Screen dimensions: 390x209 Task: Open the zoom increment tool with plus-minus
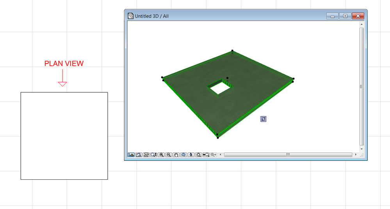[x=154, y=155]
